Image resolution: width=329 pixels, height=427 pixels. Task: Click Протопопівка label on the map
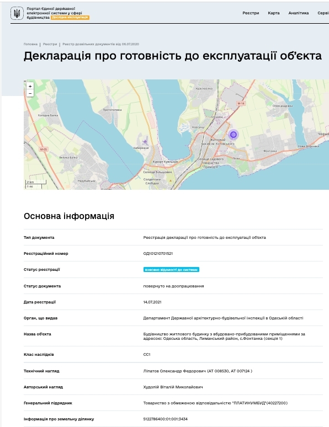click(x=112, y=110)
